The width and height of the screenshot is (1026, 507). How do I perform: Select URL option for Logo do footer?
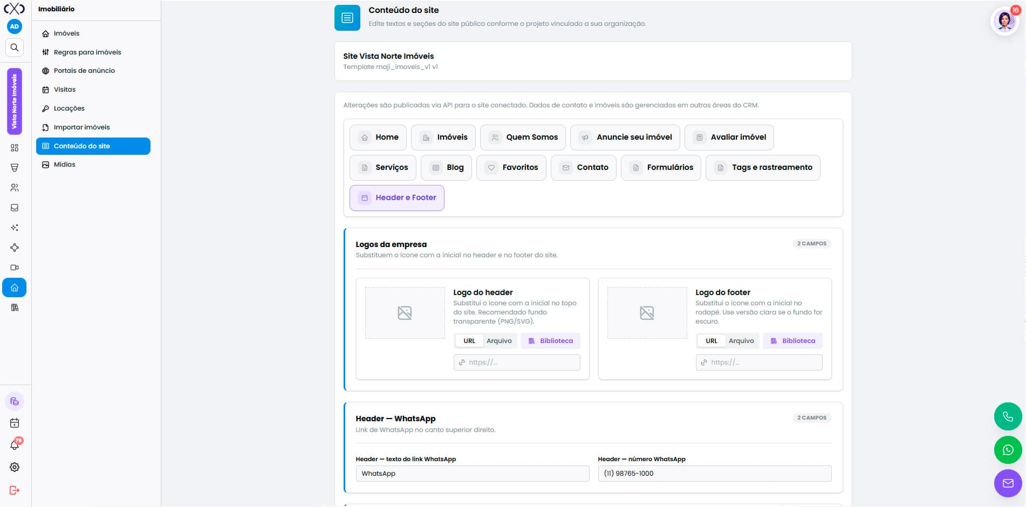click(712, 341)
